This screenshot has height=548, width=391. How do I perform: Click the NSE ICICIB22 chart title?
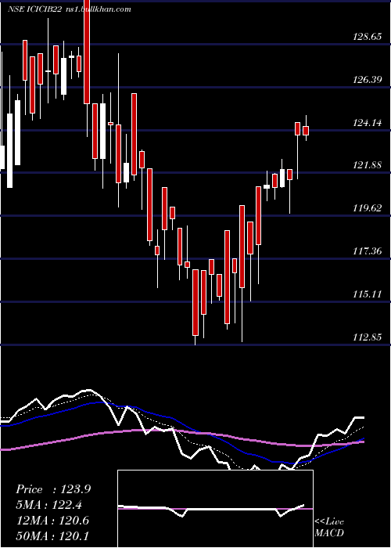35,9
